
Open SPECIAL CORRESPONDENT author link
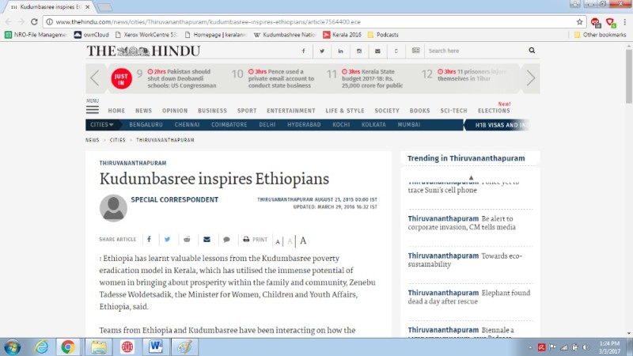[174, 199]
